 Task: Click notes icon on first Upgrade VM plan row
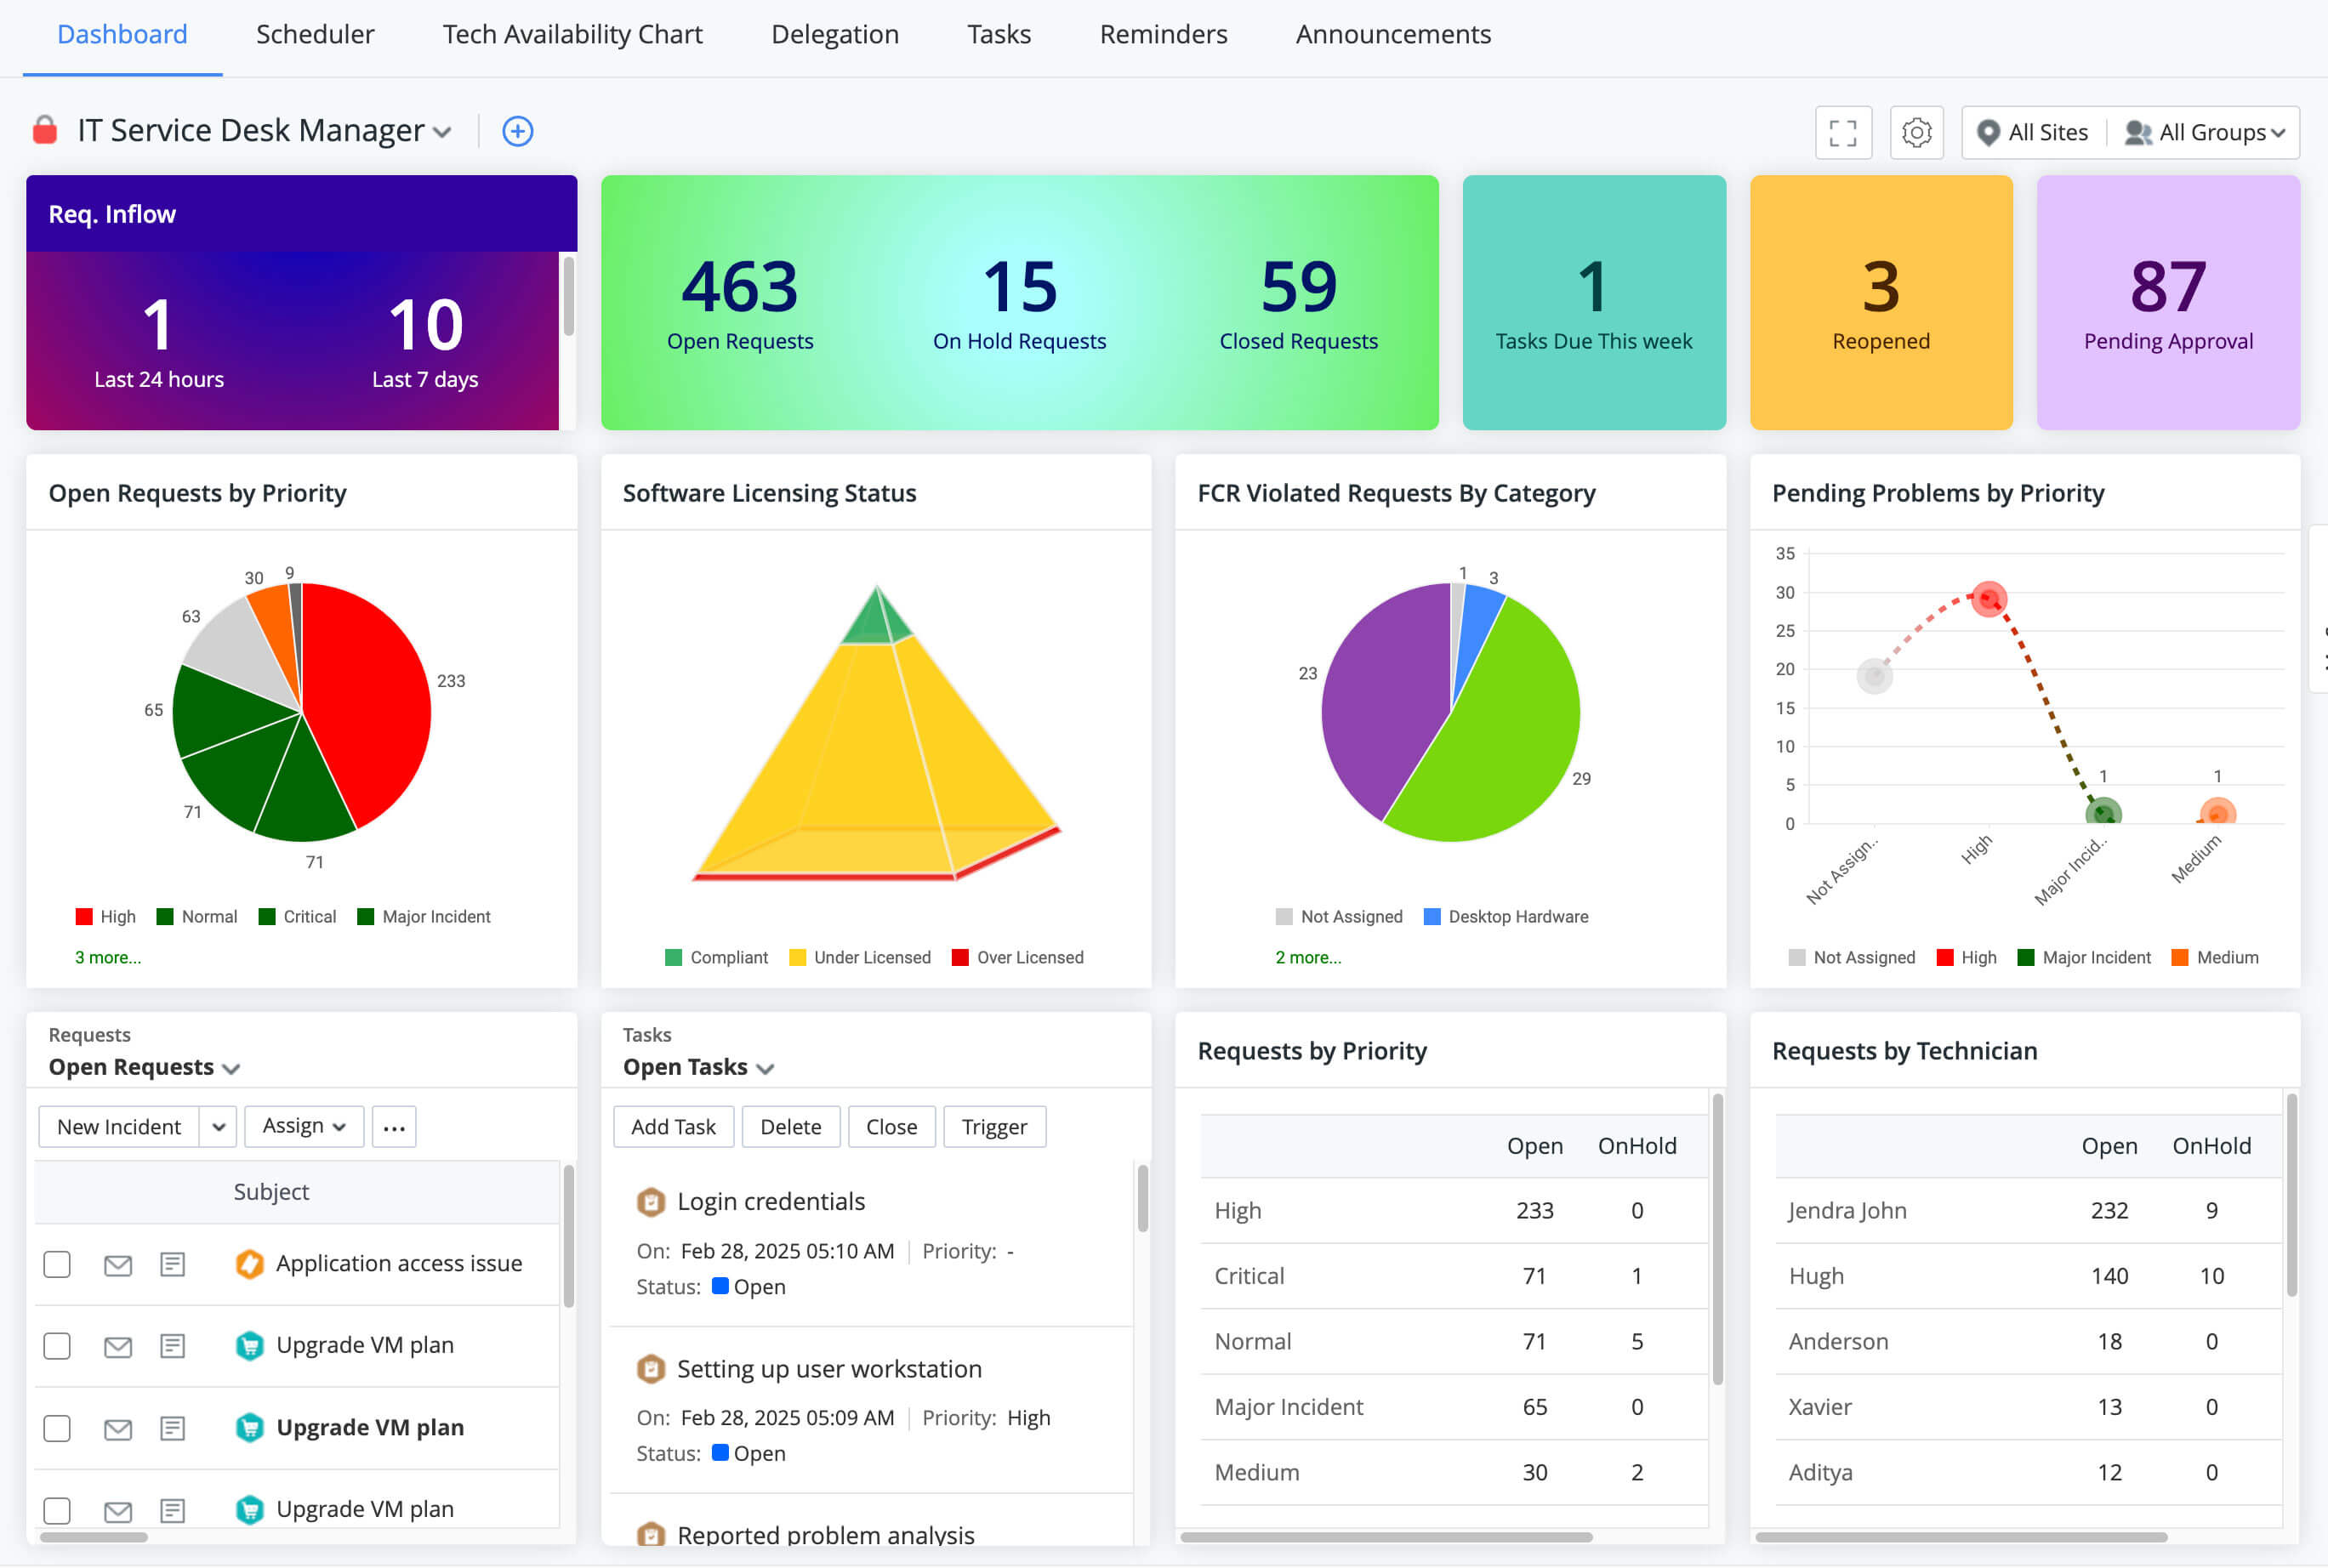point(172,1346)
